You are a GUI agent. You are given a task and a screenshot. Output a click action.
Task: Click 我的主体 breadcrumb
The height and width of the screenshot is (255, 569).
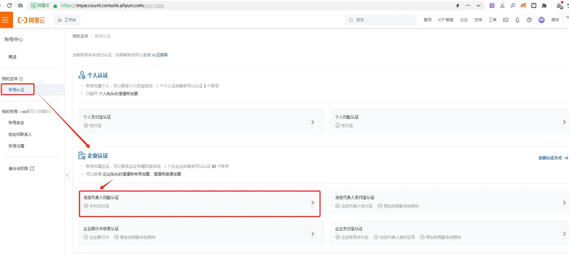pyautogui.click(x=80, y=36)
